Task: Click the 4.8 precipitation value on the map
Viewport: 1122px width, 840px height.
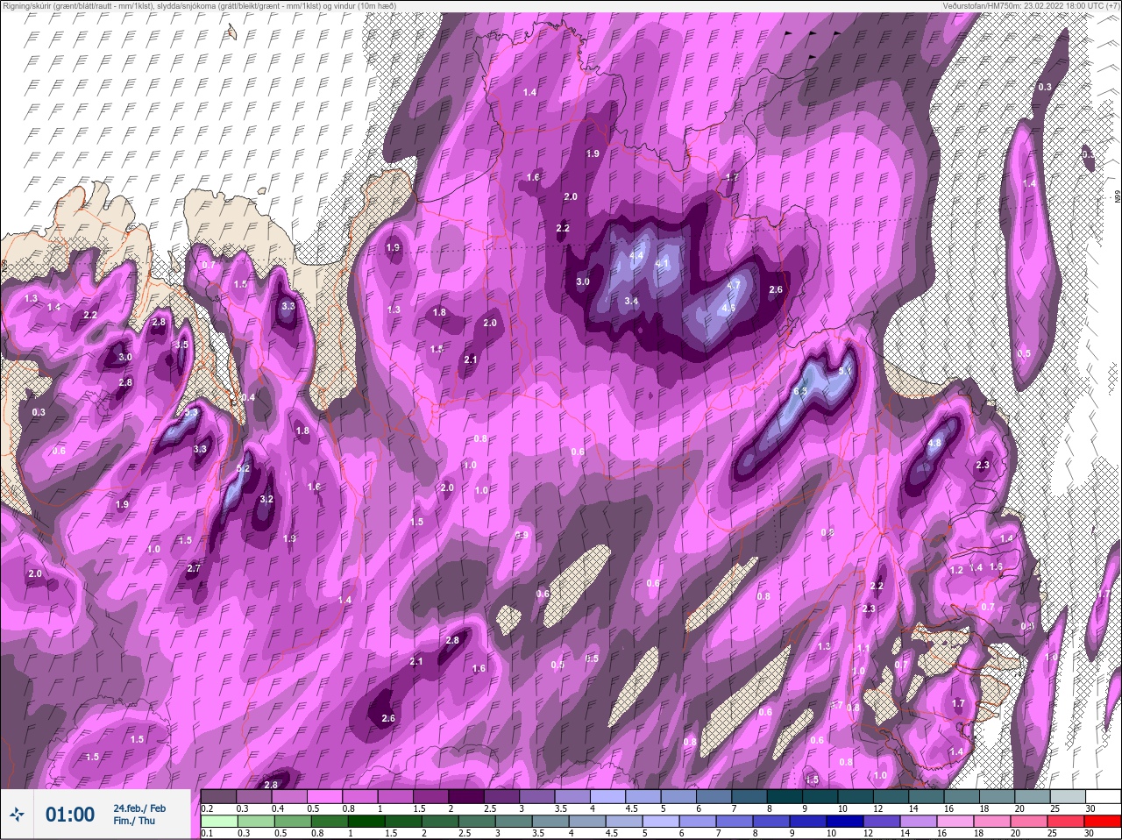Action: click(934, 444)
